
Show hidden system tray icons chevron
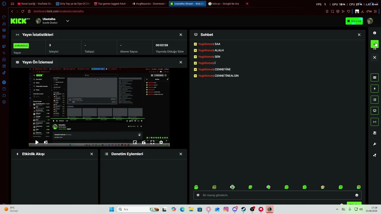click(337, 209)
